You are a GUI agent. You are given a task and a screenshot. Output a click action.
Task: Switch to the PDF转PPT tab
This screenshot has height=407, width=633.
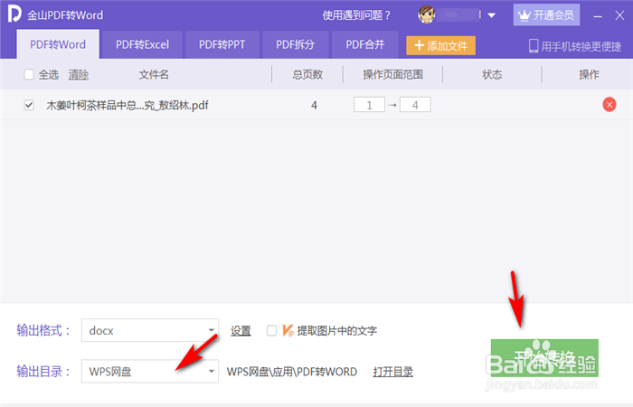pos(222,44)
